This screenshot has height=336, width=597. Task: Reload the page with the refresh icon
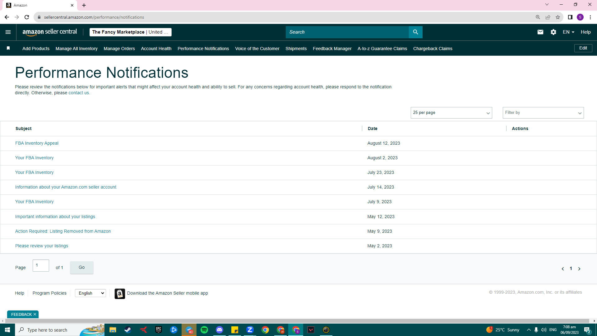pos(27,17)
